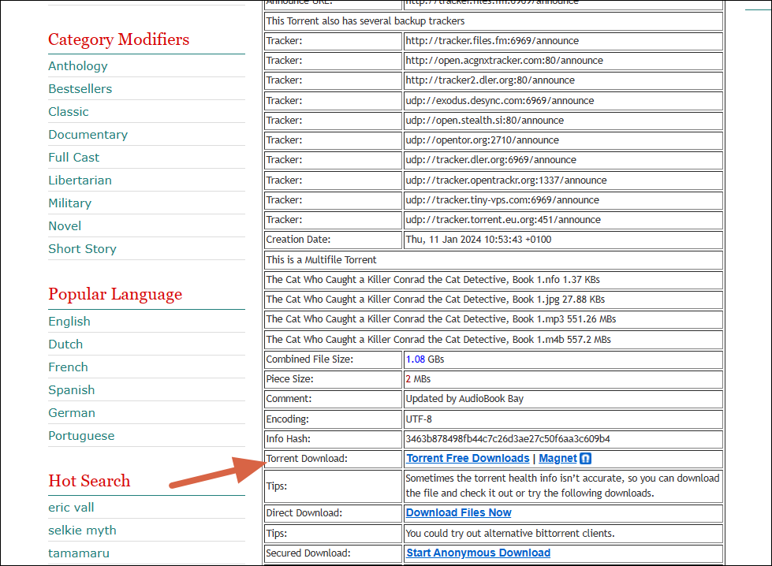Click tracker URL open.stealth.si:80/announce

tap(484, 120)
